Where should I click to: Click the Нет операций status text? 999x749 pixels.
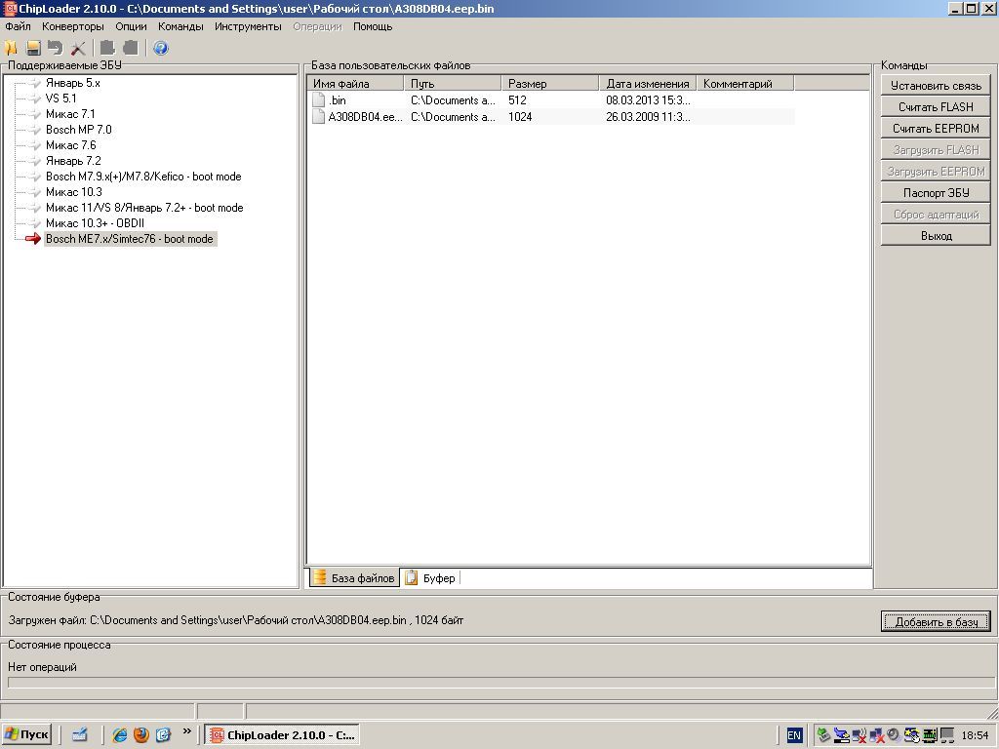pyautogui.click(x=42, y=667)
